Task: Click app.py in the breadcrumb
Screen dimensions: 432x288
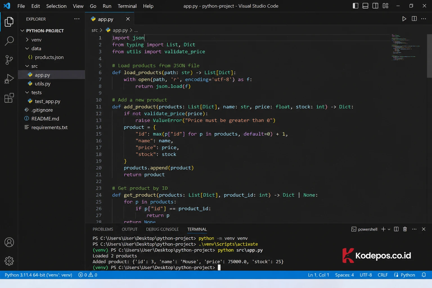Action: 120,30
